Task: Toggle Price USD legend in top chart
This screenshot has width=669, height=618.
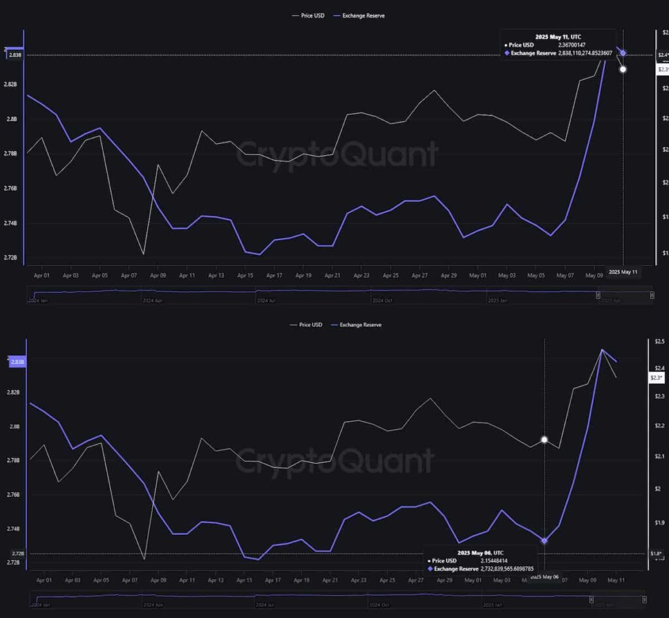Action: [307, 15]
